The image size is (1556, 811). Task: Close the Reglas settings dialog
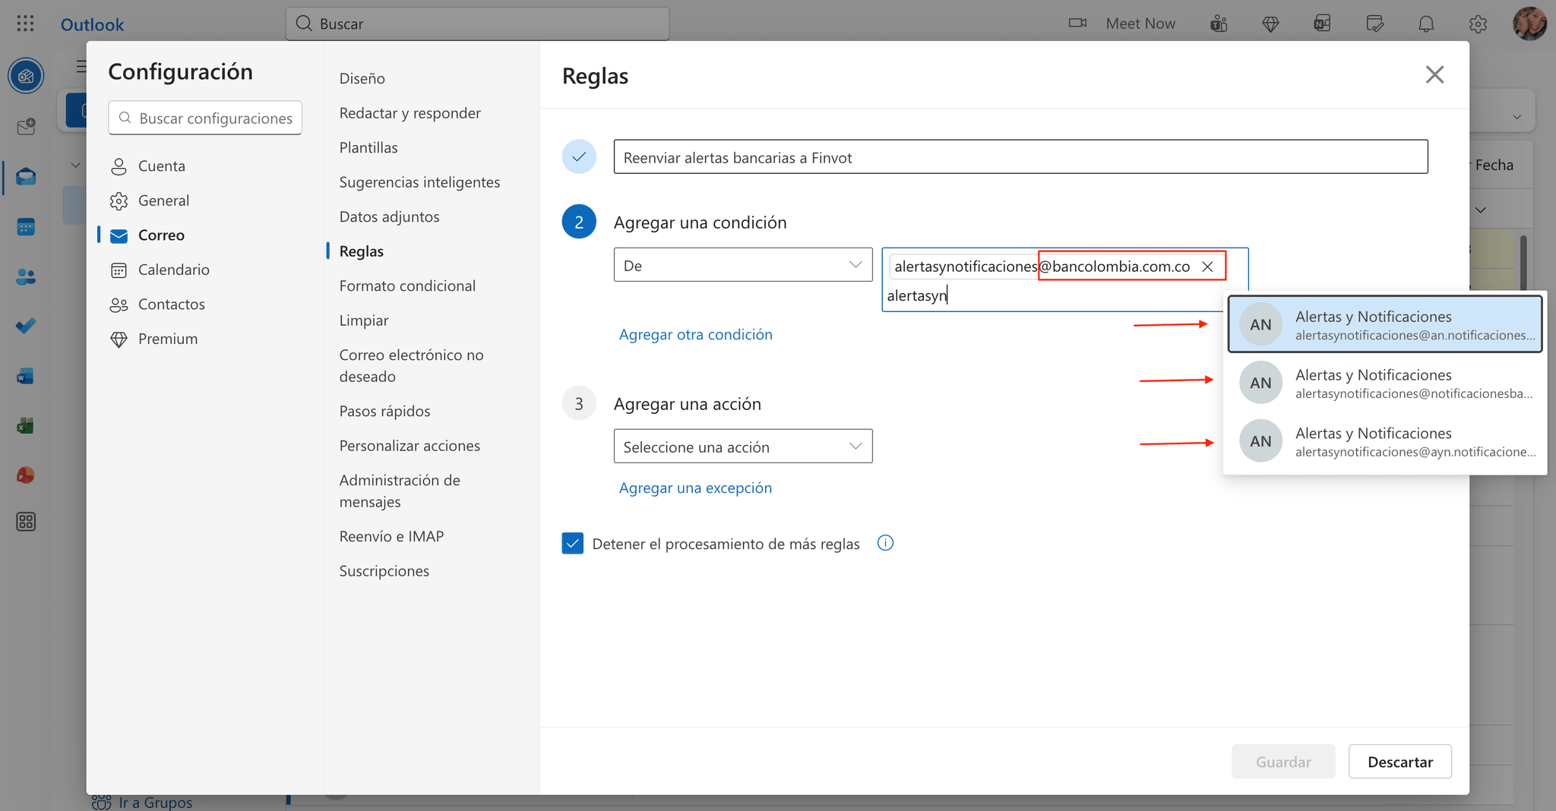click(x=1434, y=74)
